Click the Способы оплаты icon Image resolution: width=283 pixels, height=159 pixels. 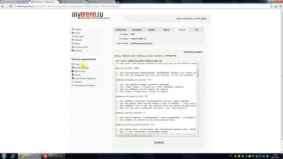coord(73,47)
